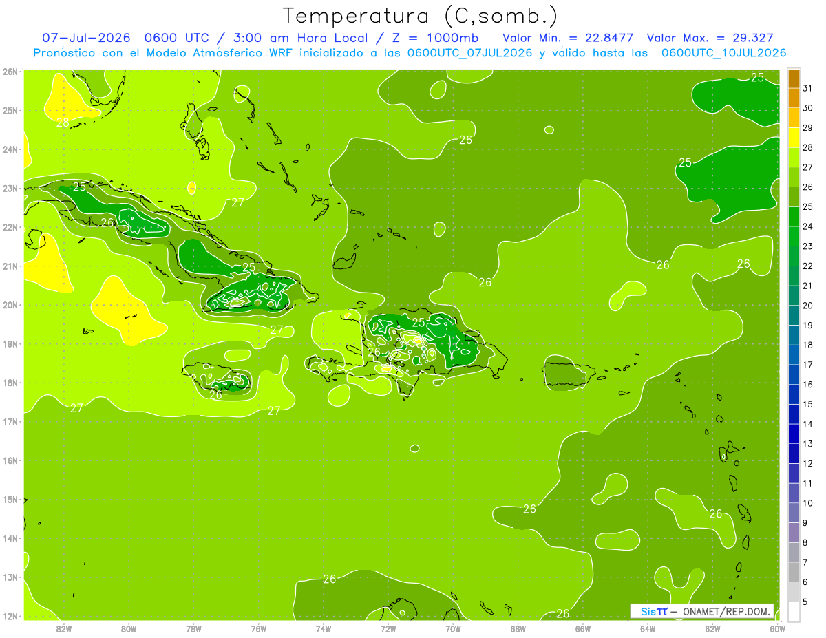The height and width of the screenshot is (638, 826).
Task: Click the dark orange swatch above 31
Action: coord(794,79)
